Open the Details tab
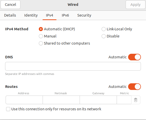 tap(10, 15)
